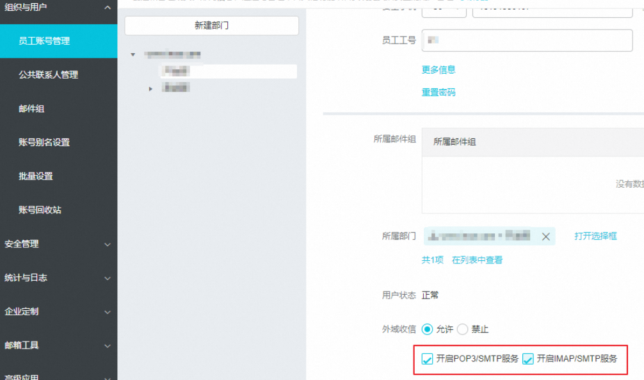
Task: Toggle the 开启IMAP/SMTP服务 checkbox
Action: coord(528,359)
